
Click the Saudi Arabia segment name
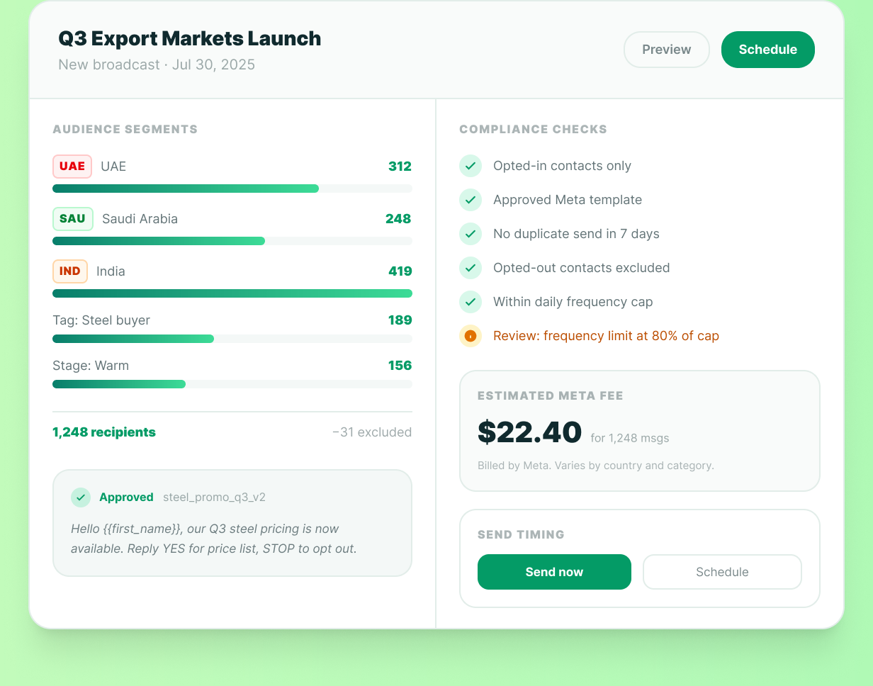tap(140, 219)
